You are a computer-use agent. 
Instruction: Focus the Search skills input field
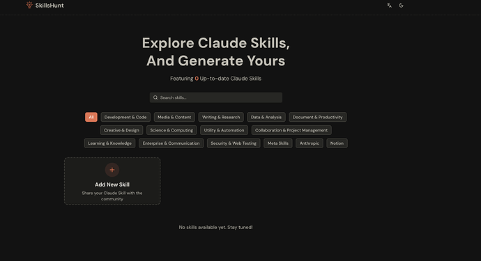pyautogui.click(x=216, y=97)
